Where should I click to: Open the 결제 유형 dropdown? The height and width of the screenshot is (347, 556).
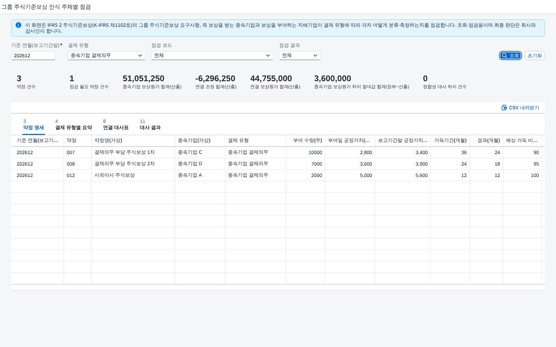click(x=106, y=56)
